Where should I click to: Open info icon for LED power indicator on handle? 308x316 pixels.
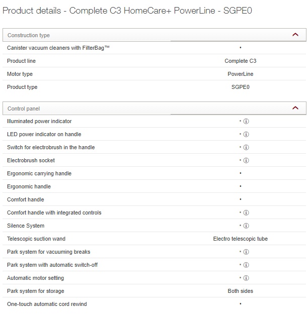[x=246, y=135]
